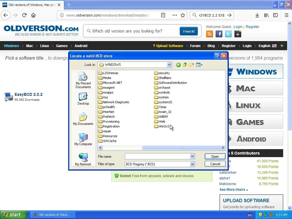Viewport: 292px width, 219px height.
Task: Select the Linux nav menu item
Action: tap(44, 46)
